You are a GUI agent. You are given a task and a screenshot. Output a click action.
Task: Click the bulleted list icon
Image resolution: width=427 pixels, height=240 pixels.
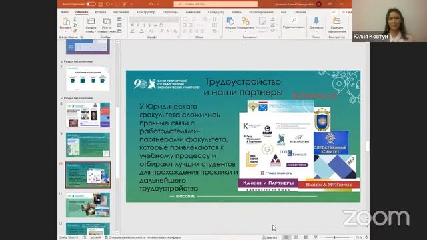pyautogui.click(x=185, y=19)
